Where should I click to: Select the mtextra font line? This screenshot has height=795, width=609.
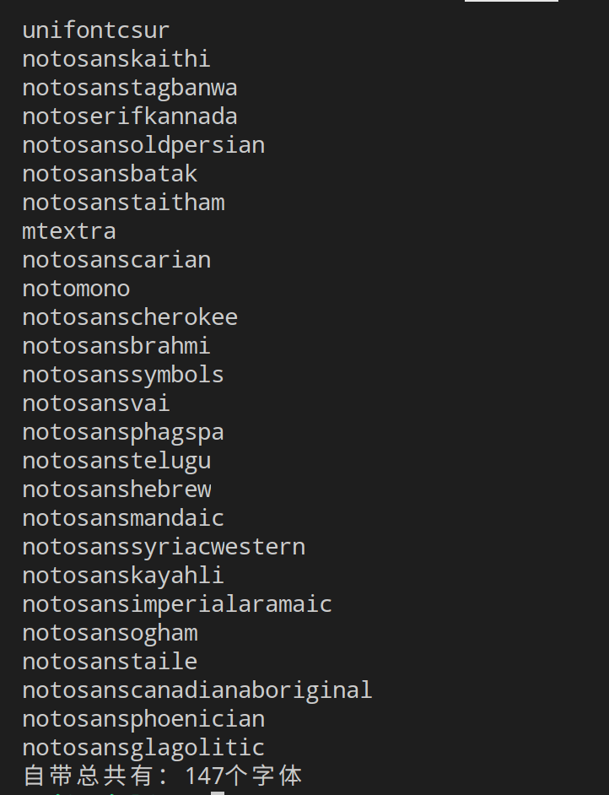[69, 231]
